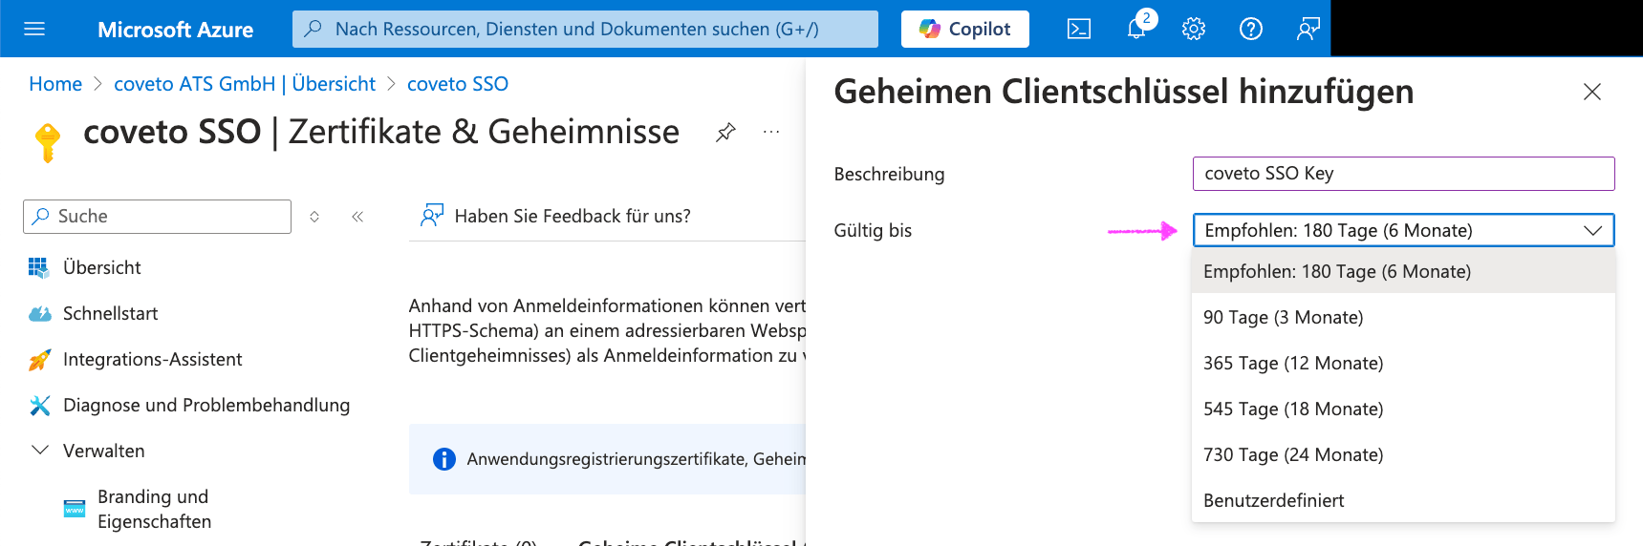Click the sidebar expand/collapse arrows icon
The width and height of the screenshot is (1643, 546).
coord(314,217)
